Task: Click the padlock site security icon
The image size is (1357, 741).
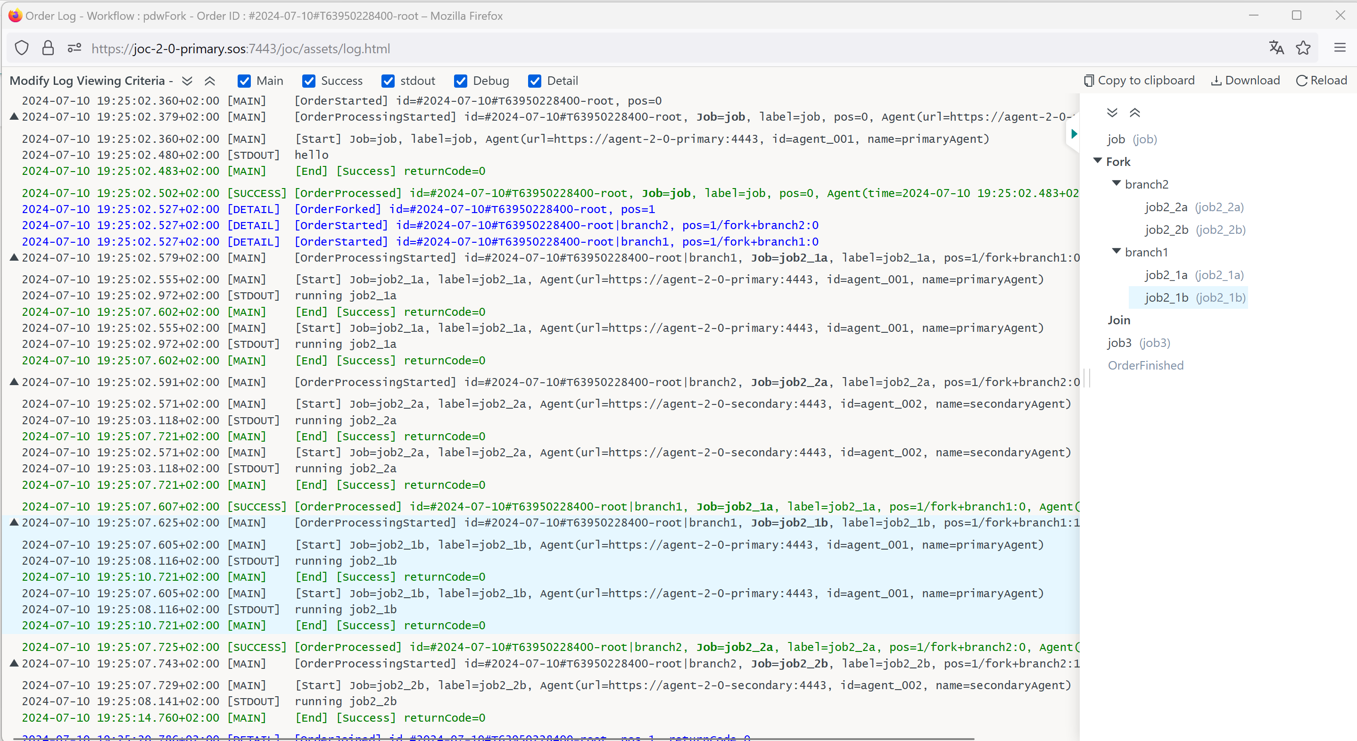Action: click(x=48, y=48)
